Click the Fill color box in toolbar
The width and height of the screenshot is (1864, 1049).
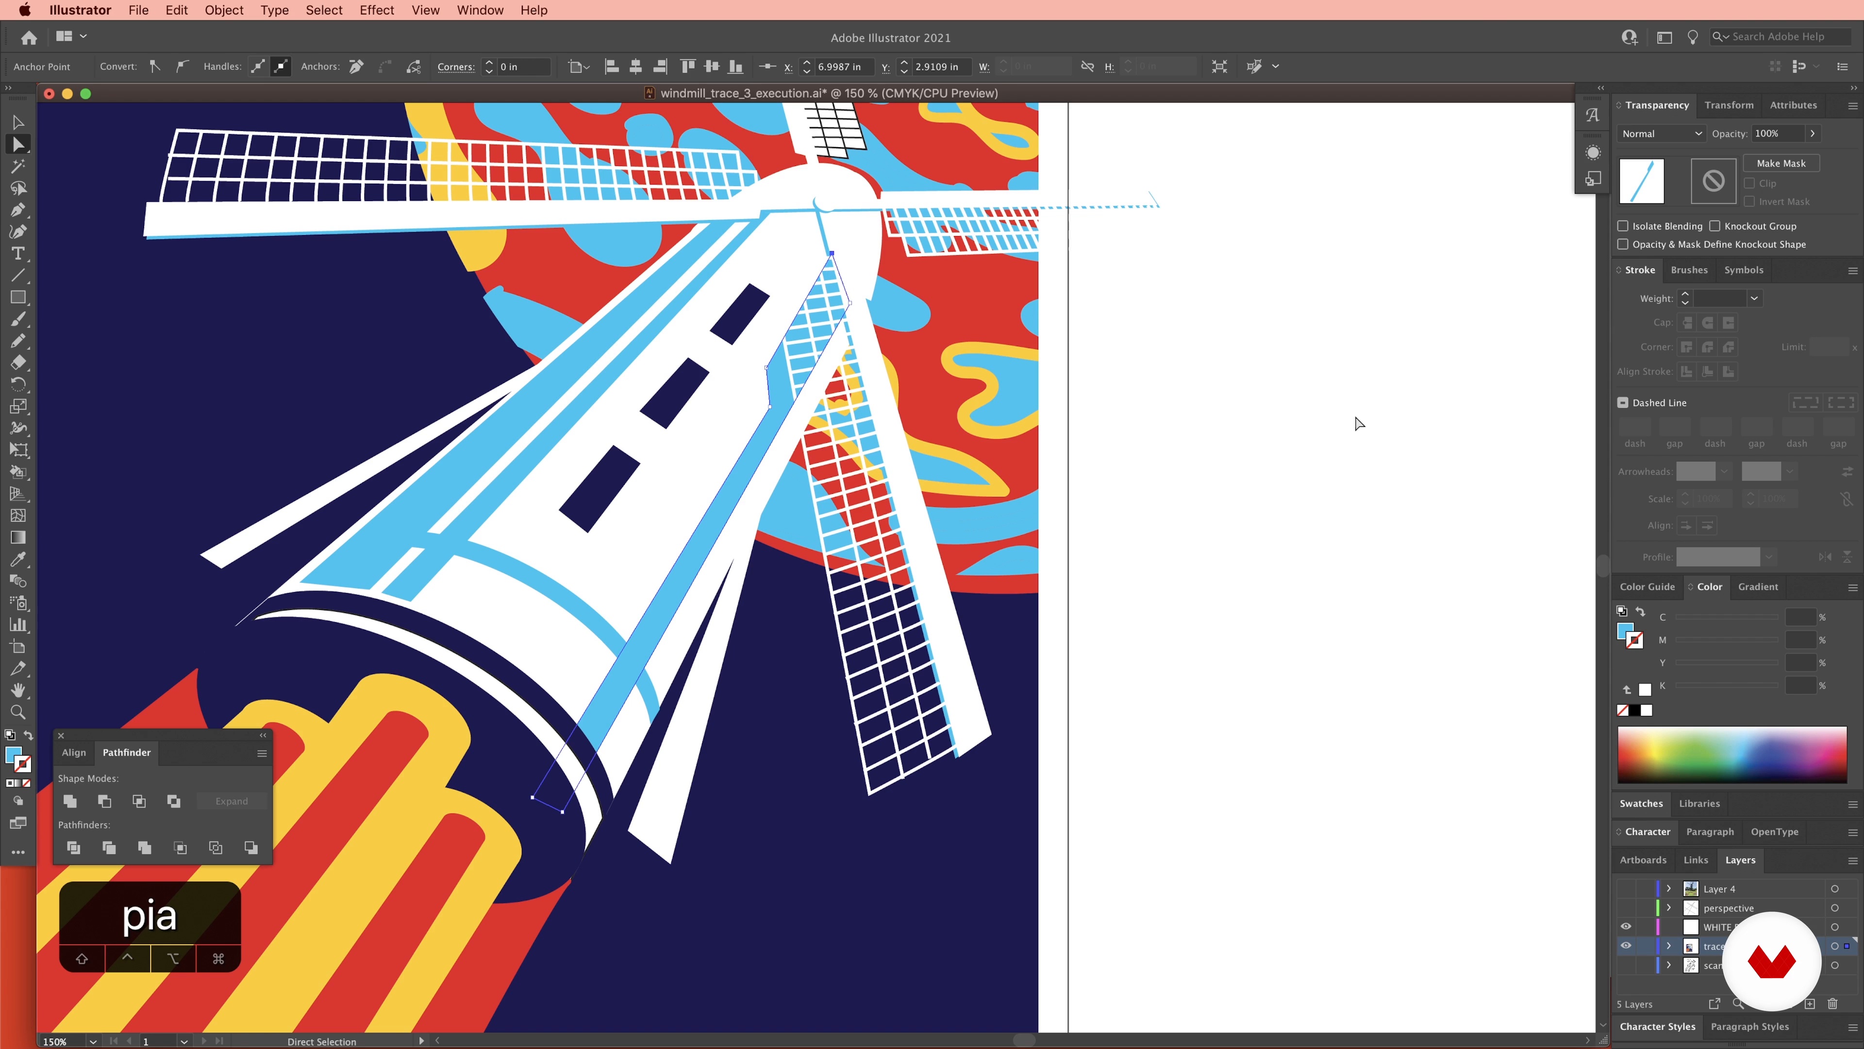click(13, 756)
